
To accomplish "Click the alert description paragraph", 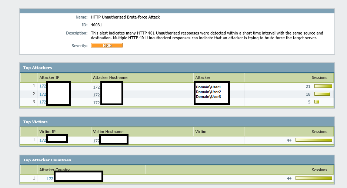I will [x=207, y=36].
